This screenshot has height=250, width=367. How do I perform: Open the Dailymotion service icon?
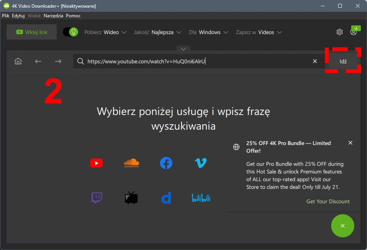tap(166, 198)
